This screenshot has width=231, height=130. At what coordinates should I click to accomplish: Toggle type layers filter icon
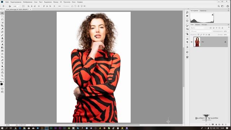click(217, 28)
